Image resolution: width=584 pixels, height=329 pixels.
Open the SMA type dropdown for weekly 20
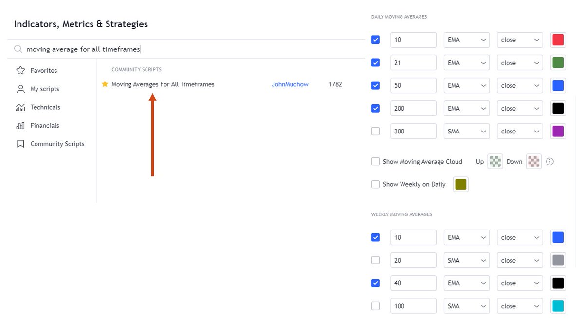(x=467, y=260)
